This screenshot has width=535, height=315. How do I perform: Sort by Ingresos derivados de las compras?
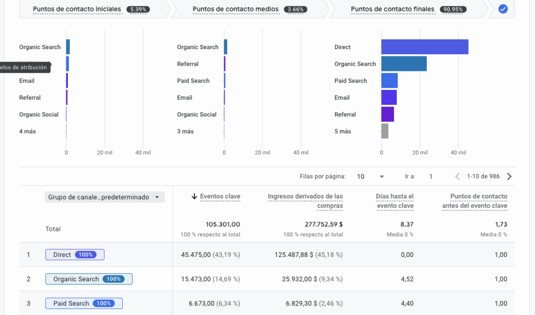tap(305, 201)
